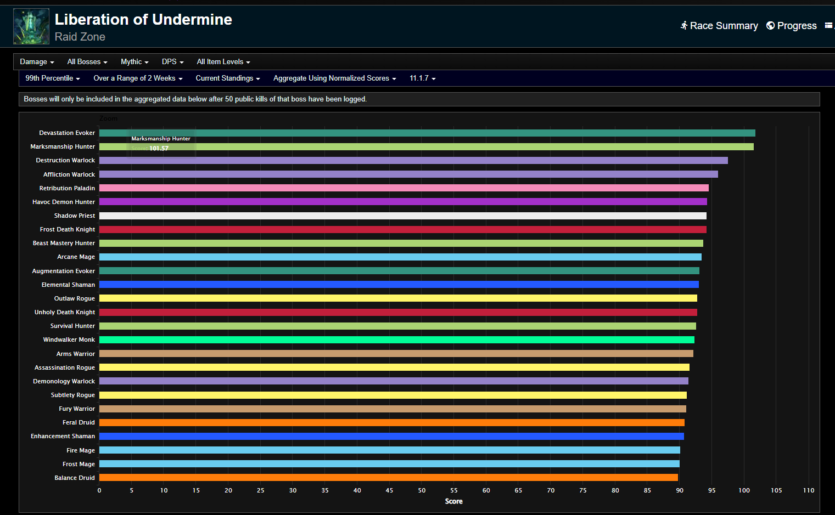Click the 50 public kills notice text
This screenshot has width=835, height=515.
point(195,99)
